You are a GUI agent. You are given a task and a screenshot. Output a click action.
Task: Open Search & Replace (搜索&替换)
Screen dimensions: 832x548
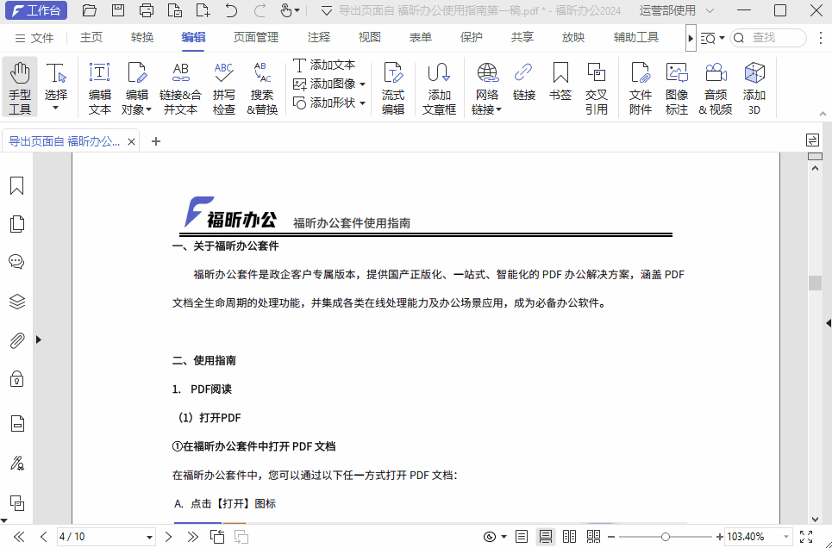click(261, 88)
